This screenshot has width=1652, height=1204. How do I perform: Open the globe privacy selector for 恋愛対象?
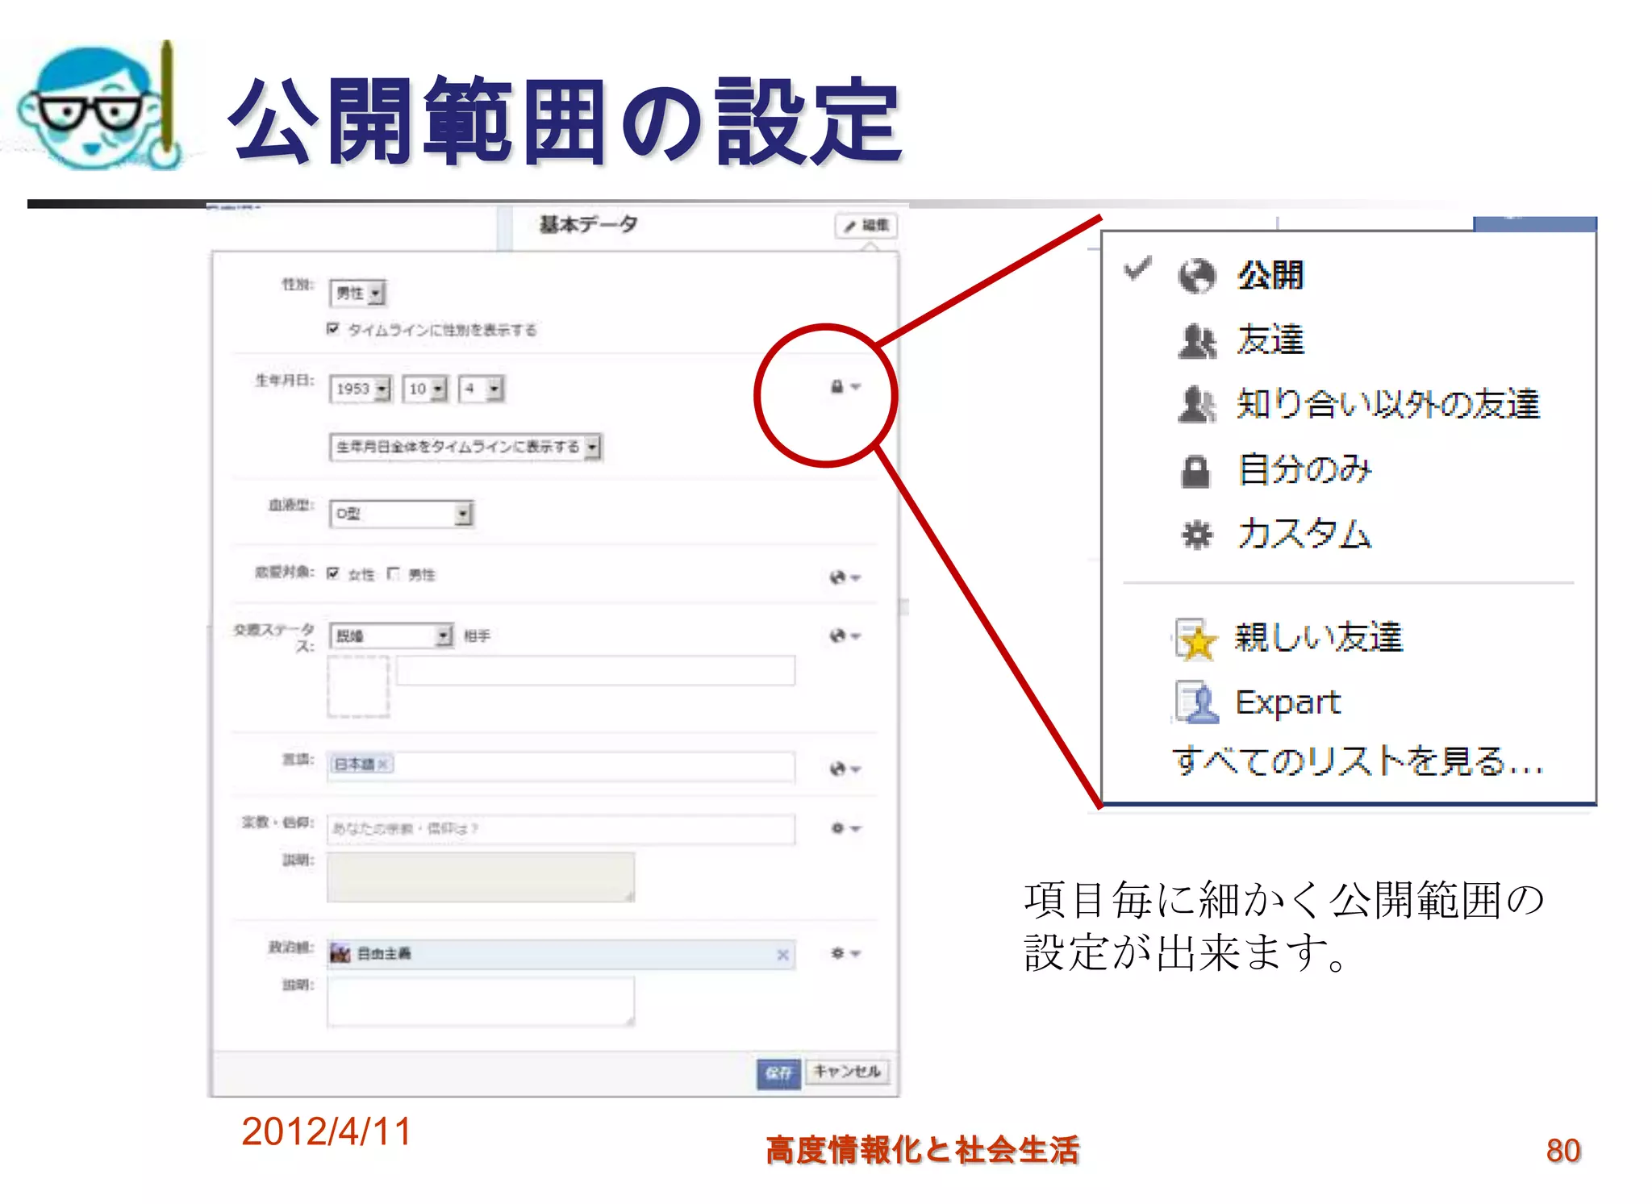coord(845,577)
